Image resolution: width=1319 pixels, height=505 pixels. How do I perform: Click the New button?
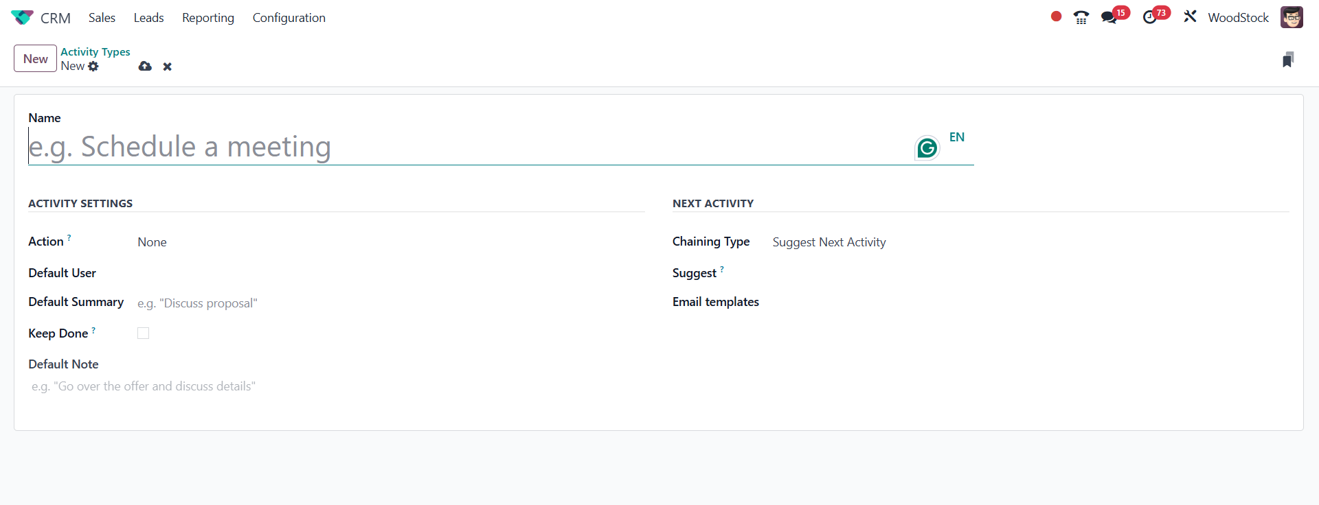pyautogui.click(x=35, y=59)
